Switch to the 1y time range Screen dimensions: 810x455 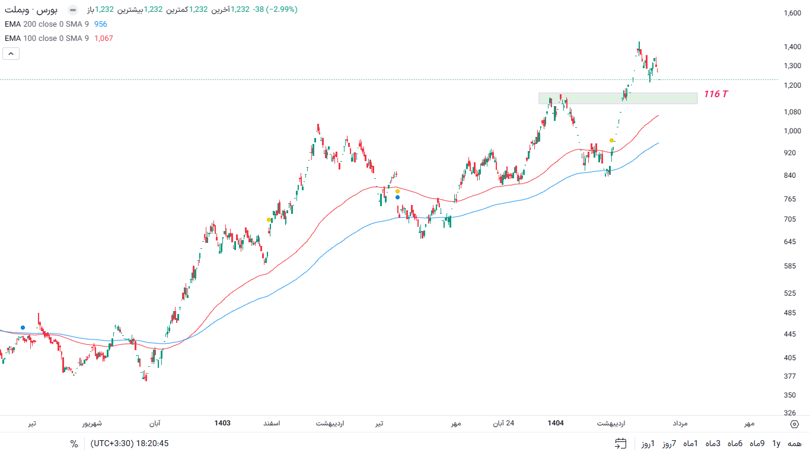(776, 444)
